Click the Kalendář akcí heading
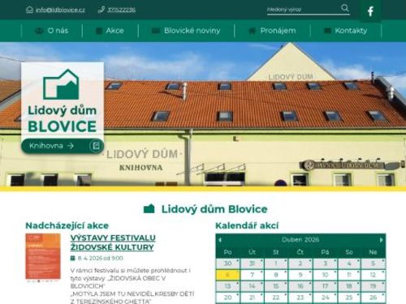The height and width of the screenshot is (304, 406). pyautogui.click(x=247, y=225)
